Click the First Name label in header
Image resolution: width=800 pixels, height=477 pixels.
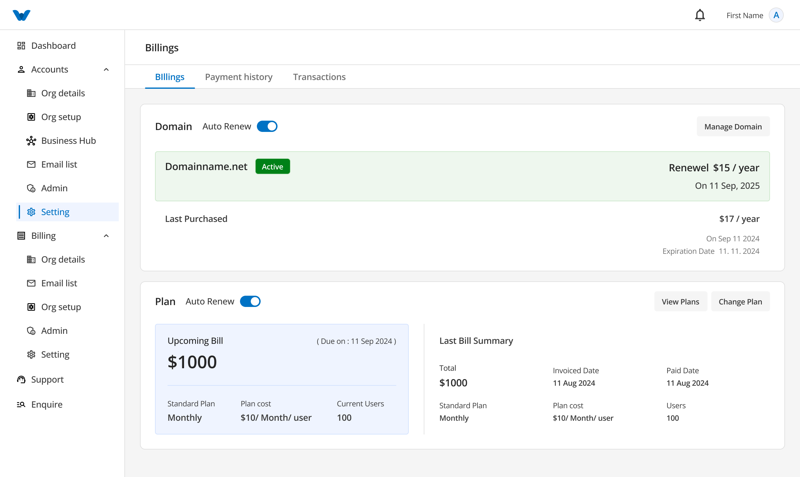tap(745, 15)
